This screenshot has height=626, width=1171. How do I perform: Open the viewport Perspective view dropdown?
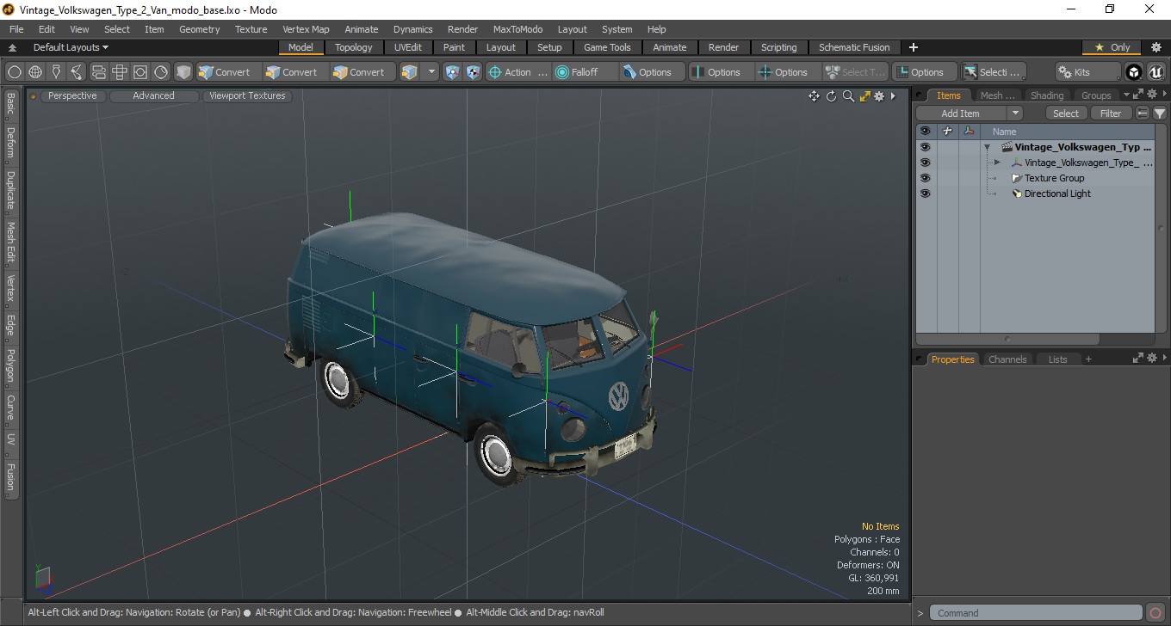pyautogui.click(x=72, y=96)
